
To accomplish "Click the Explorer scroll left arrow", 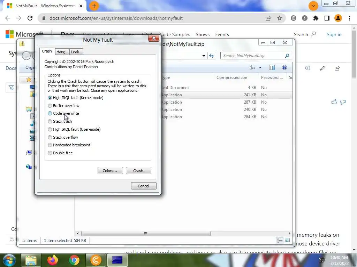I will 78,233.
